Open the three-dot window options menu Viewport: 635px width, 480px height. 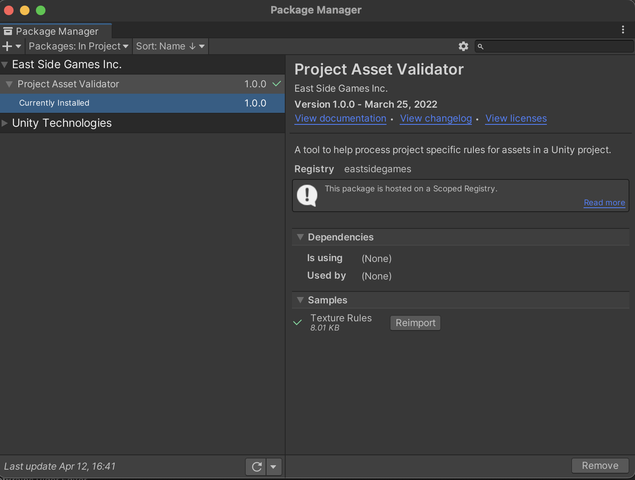623,30
